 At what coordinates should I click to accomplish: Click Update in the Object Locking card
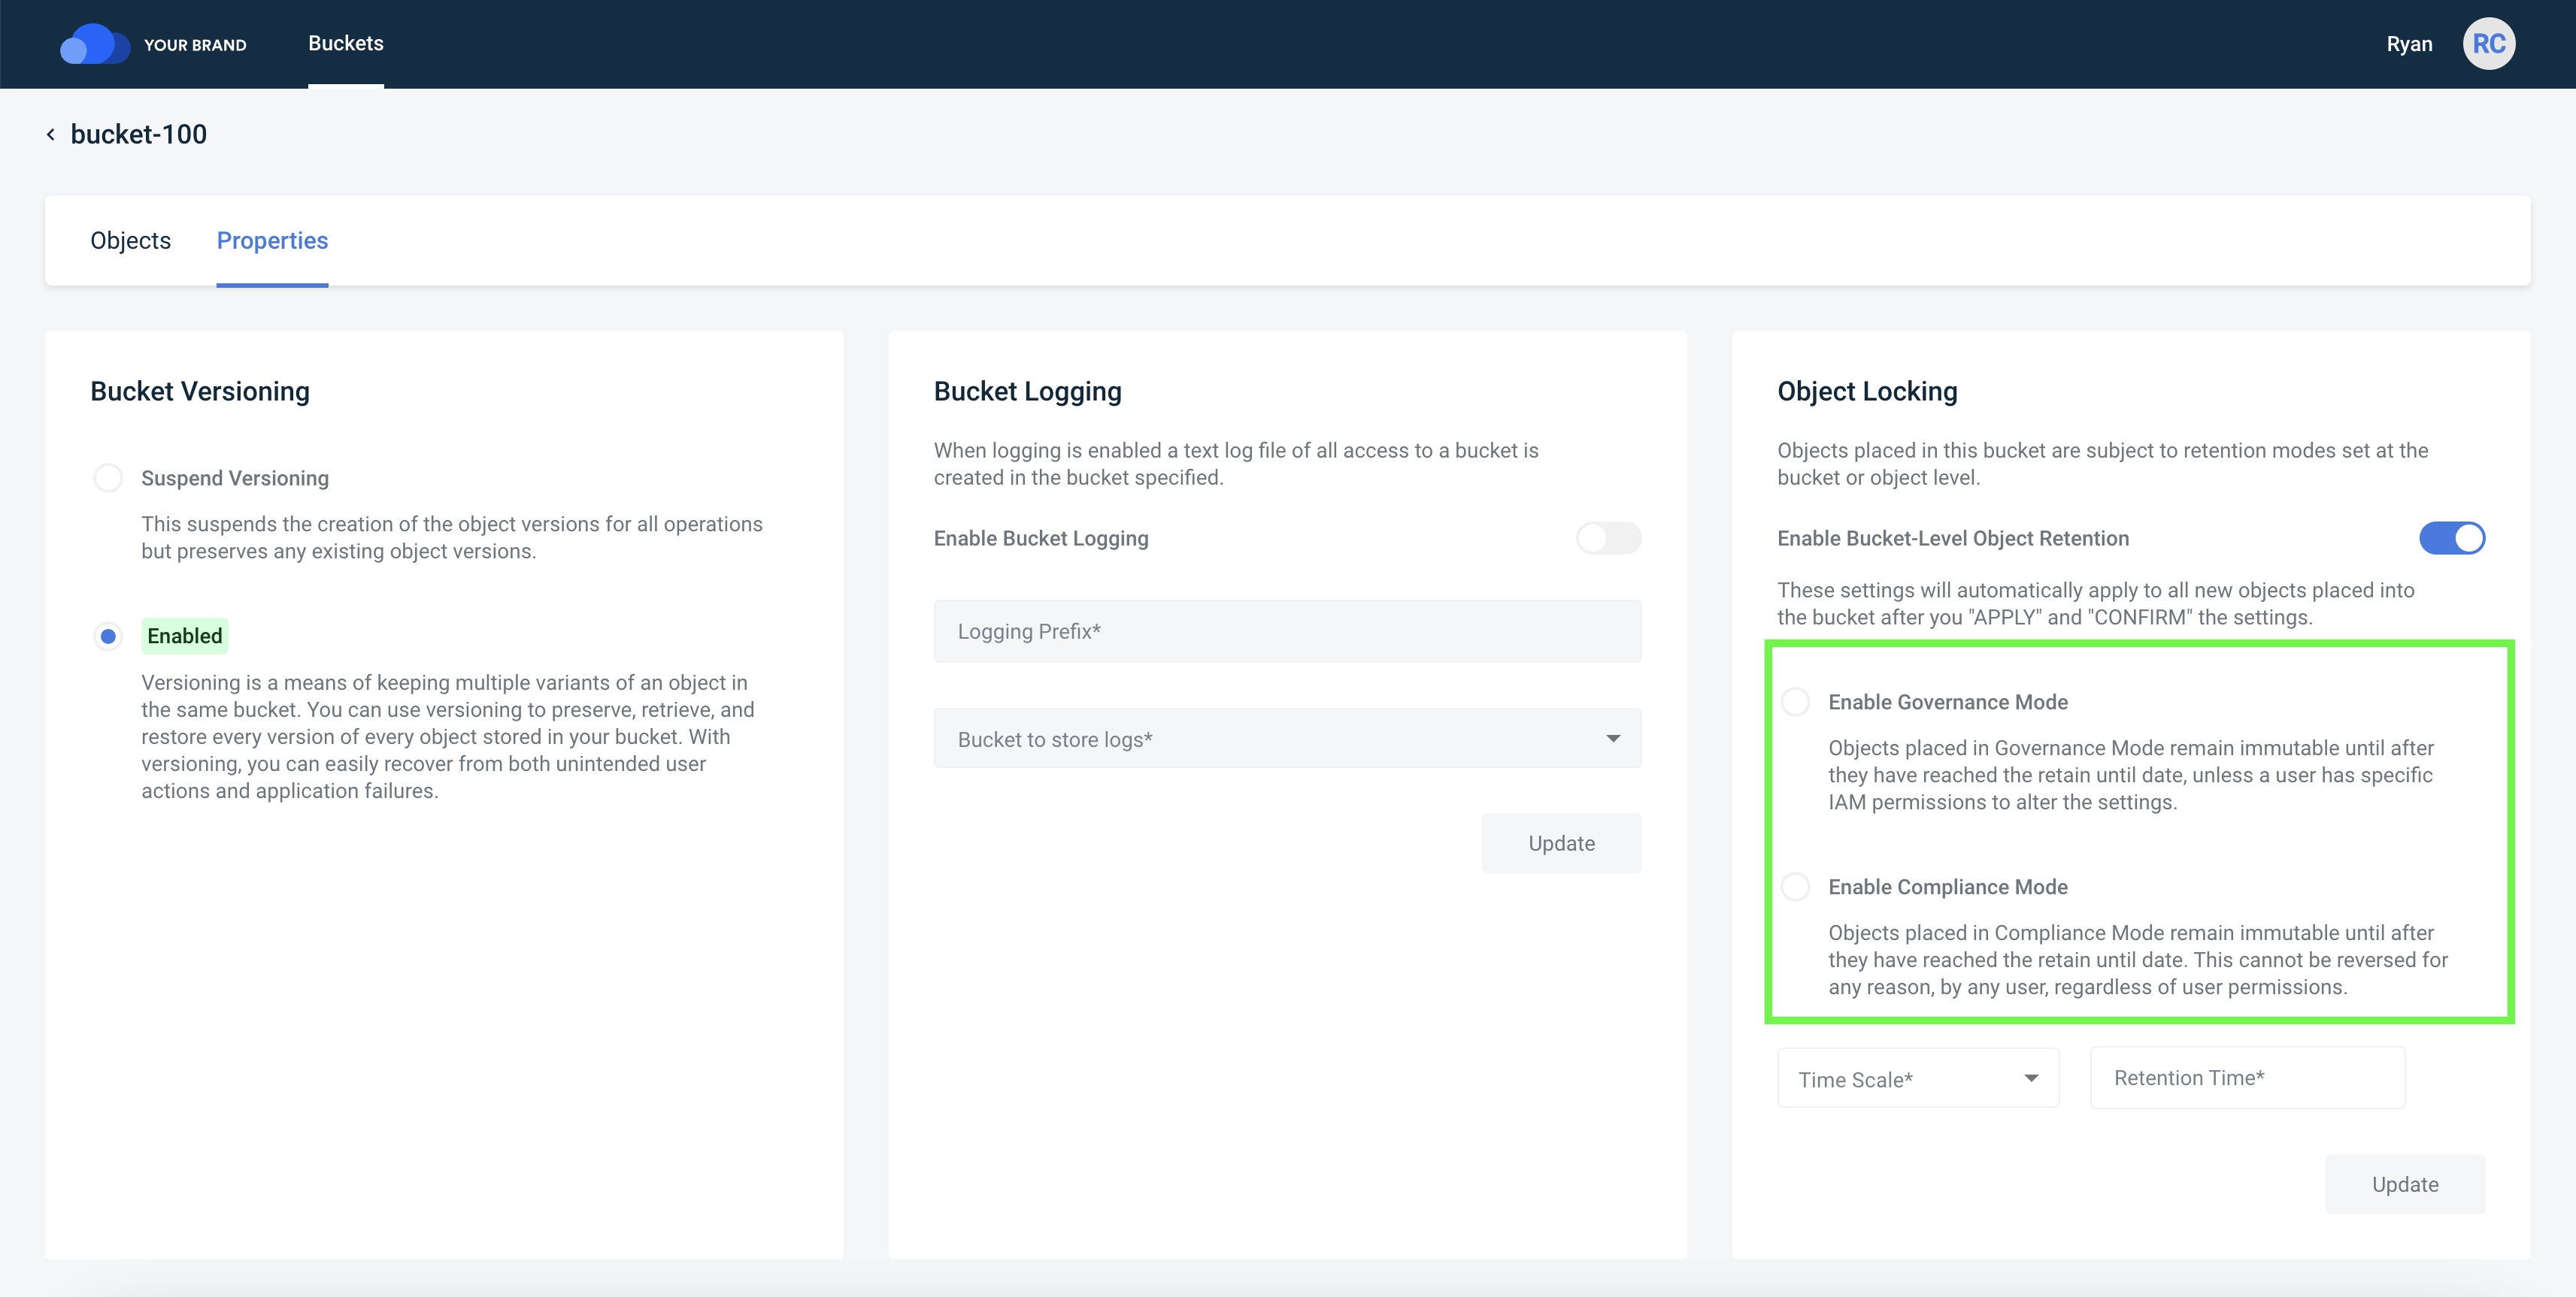pyautogui.click(x=2405, y=1184)
